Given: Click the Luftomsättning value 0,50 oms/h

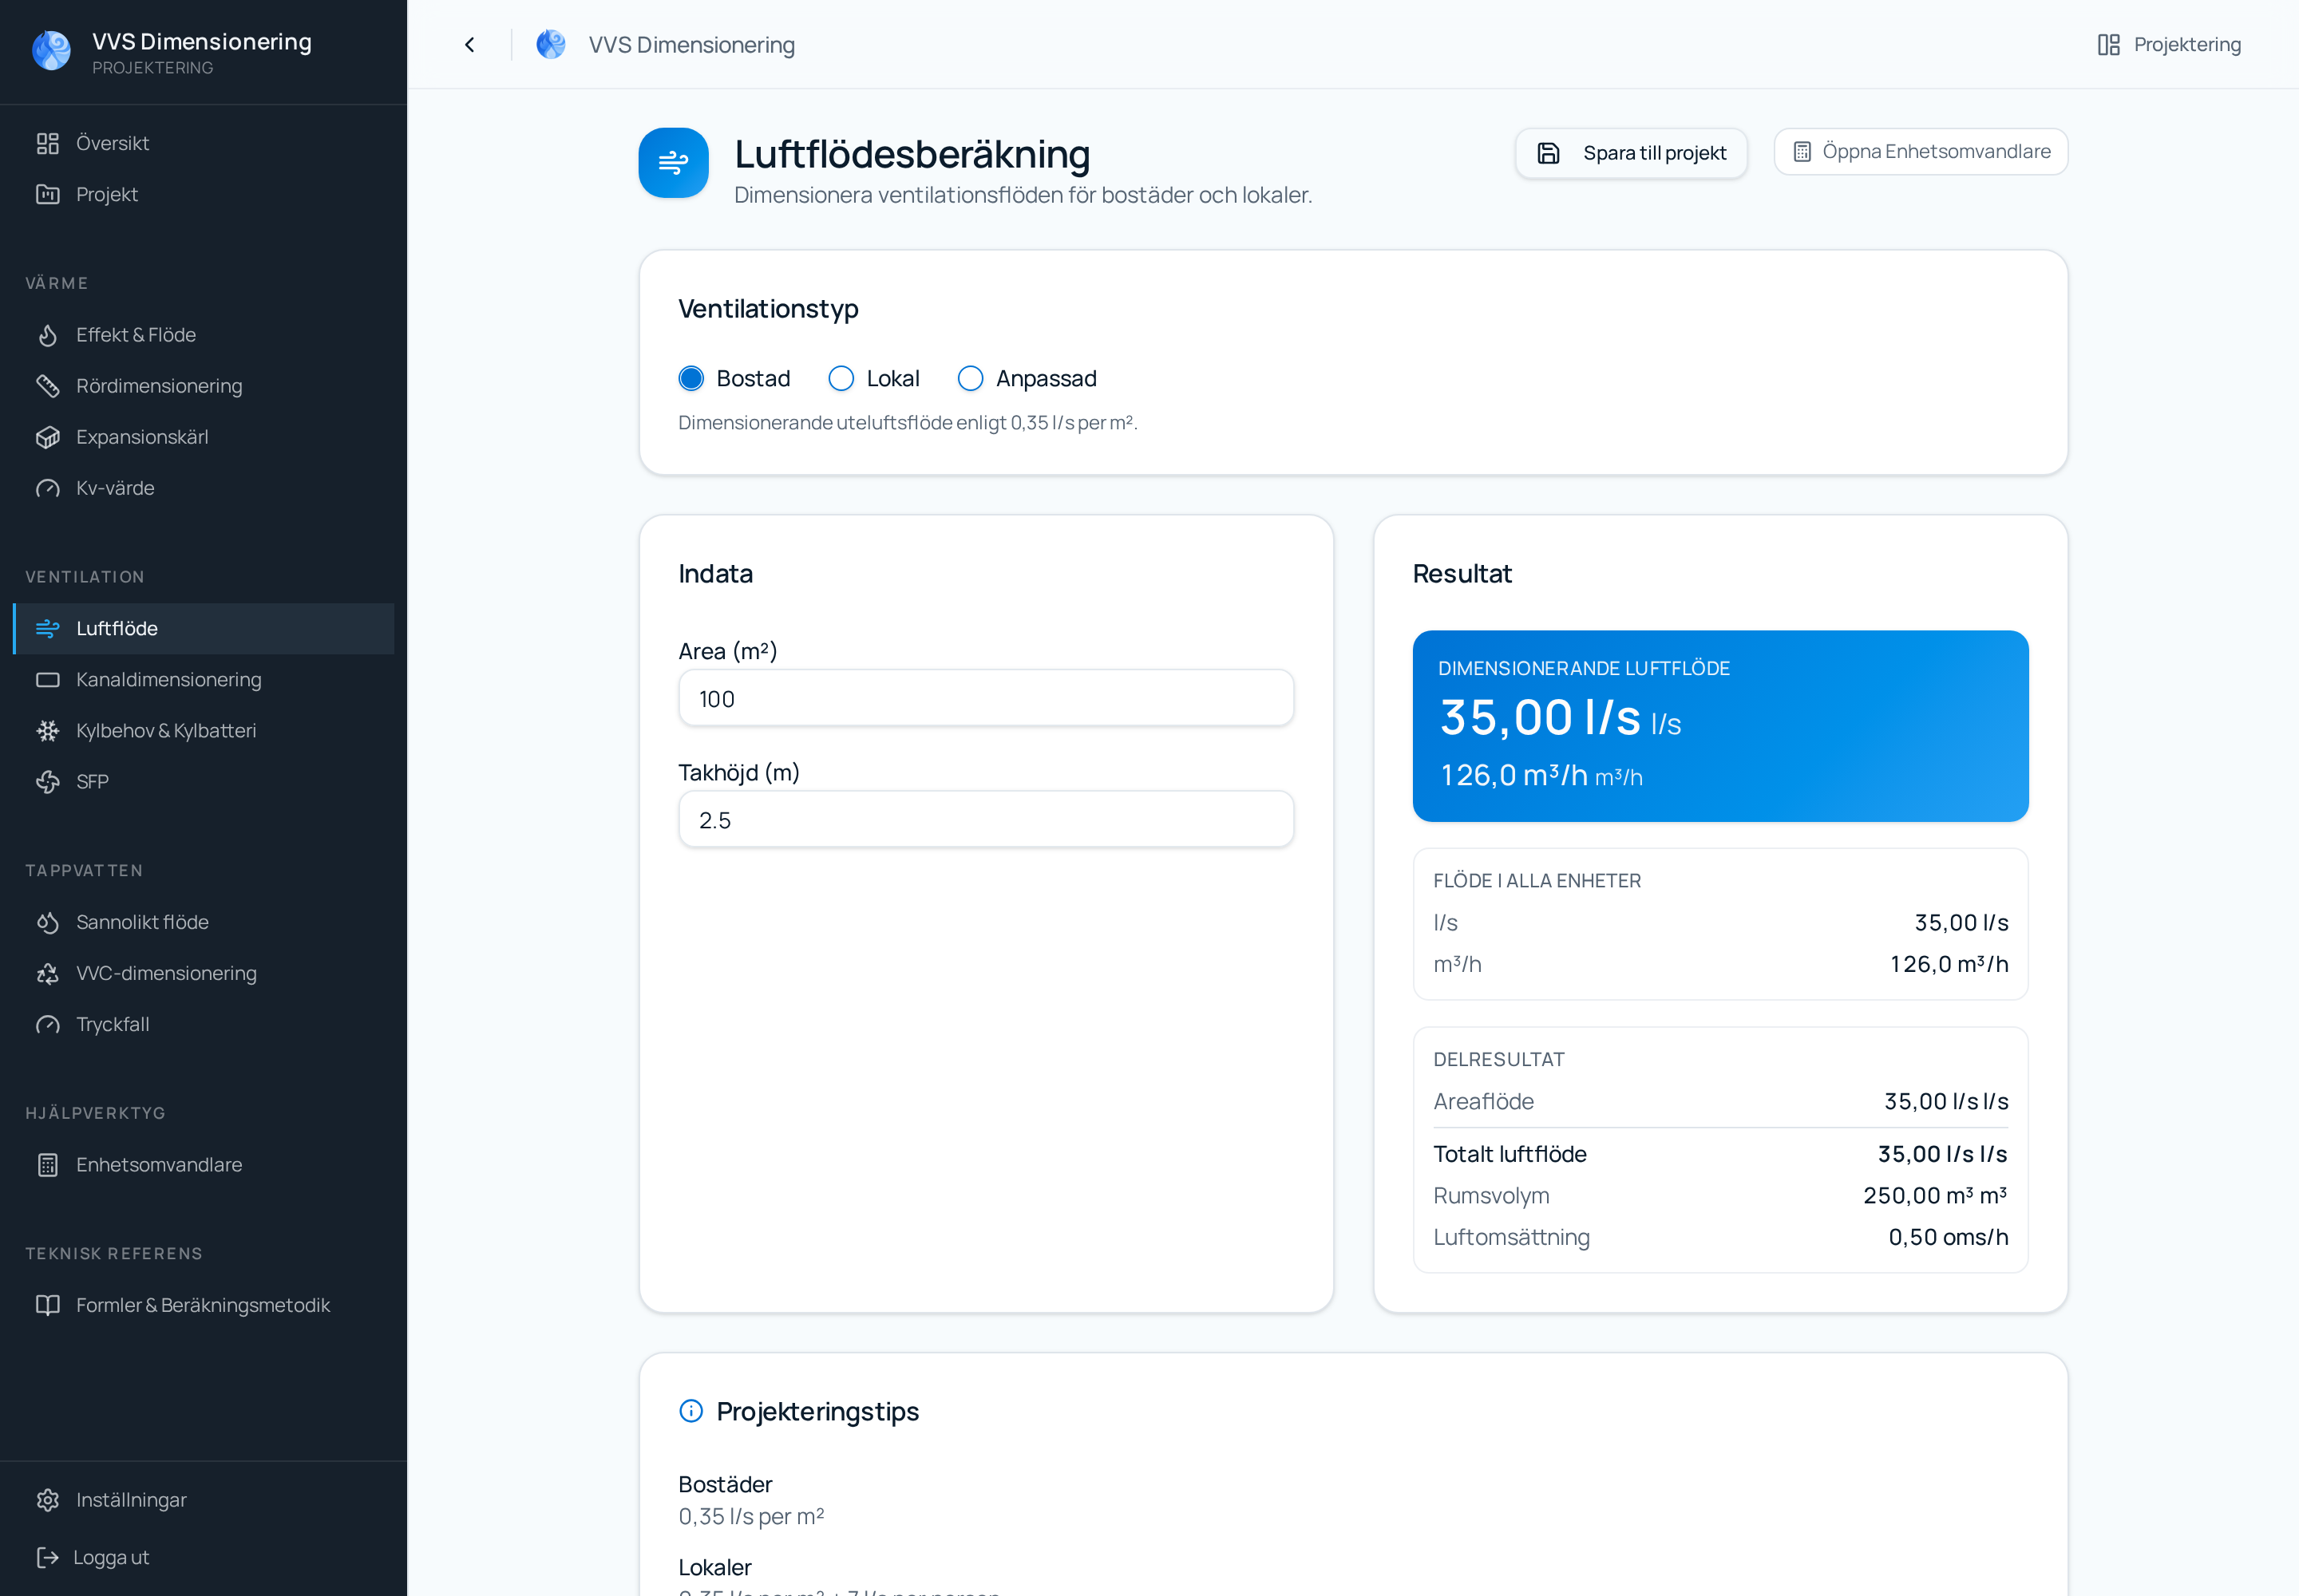Looking at the screenshot, I should click(1948, 1237).
